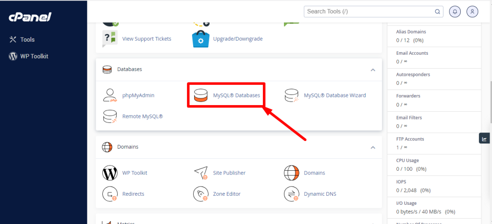492x224 pixels.
Task: Click the Email Accounts statistic
Action: coord(434,58)
